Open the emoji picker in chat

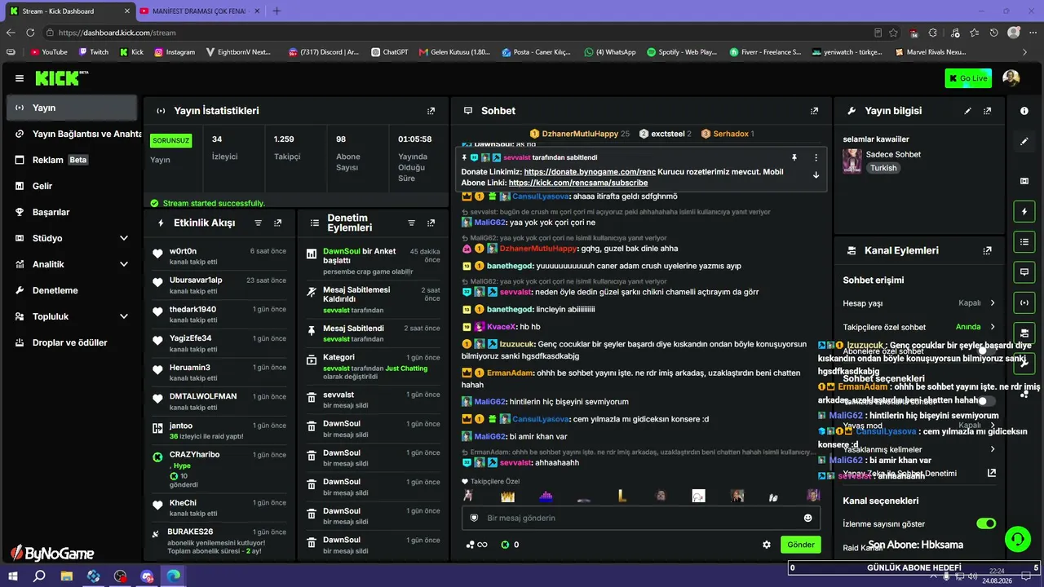click(x=808, y=518)
